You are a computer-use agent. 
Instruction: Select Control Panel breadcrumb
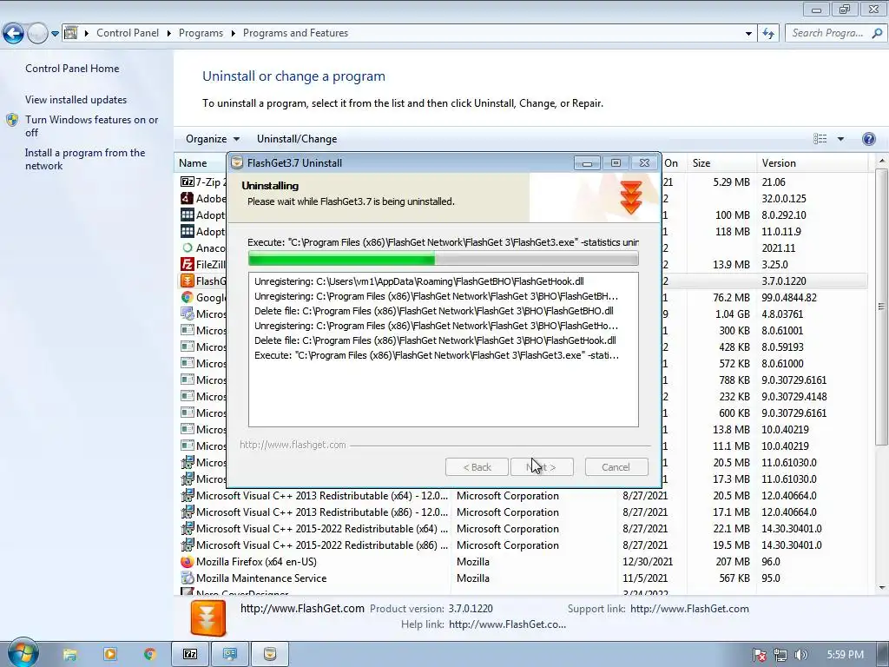click(128, 33)
